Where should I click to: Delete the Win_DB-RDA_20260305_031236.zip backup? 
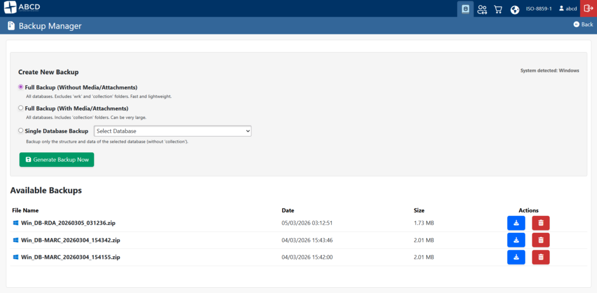(540, 223)
